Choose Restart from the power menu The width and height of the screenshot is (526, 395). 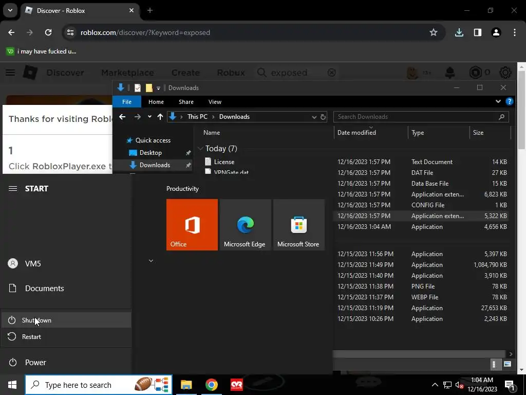66,336
